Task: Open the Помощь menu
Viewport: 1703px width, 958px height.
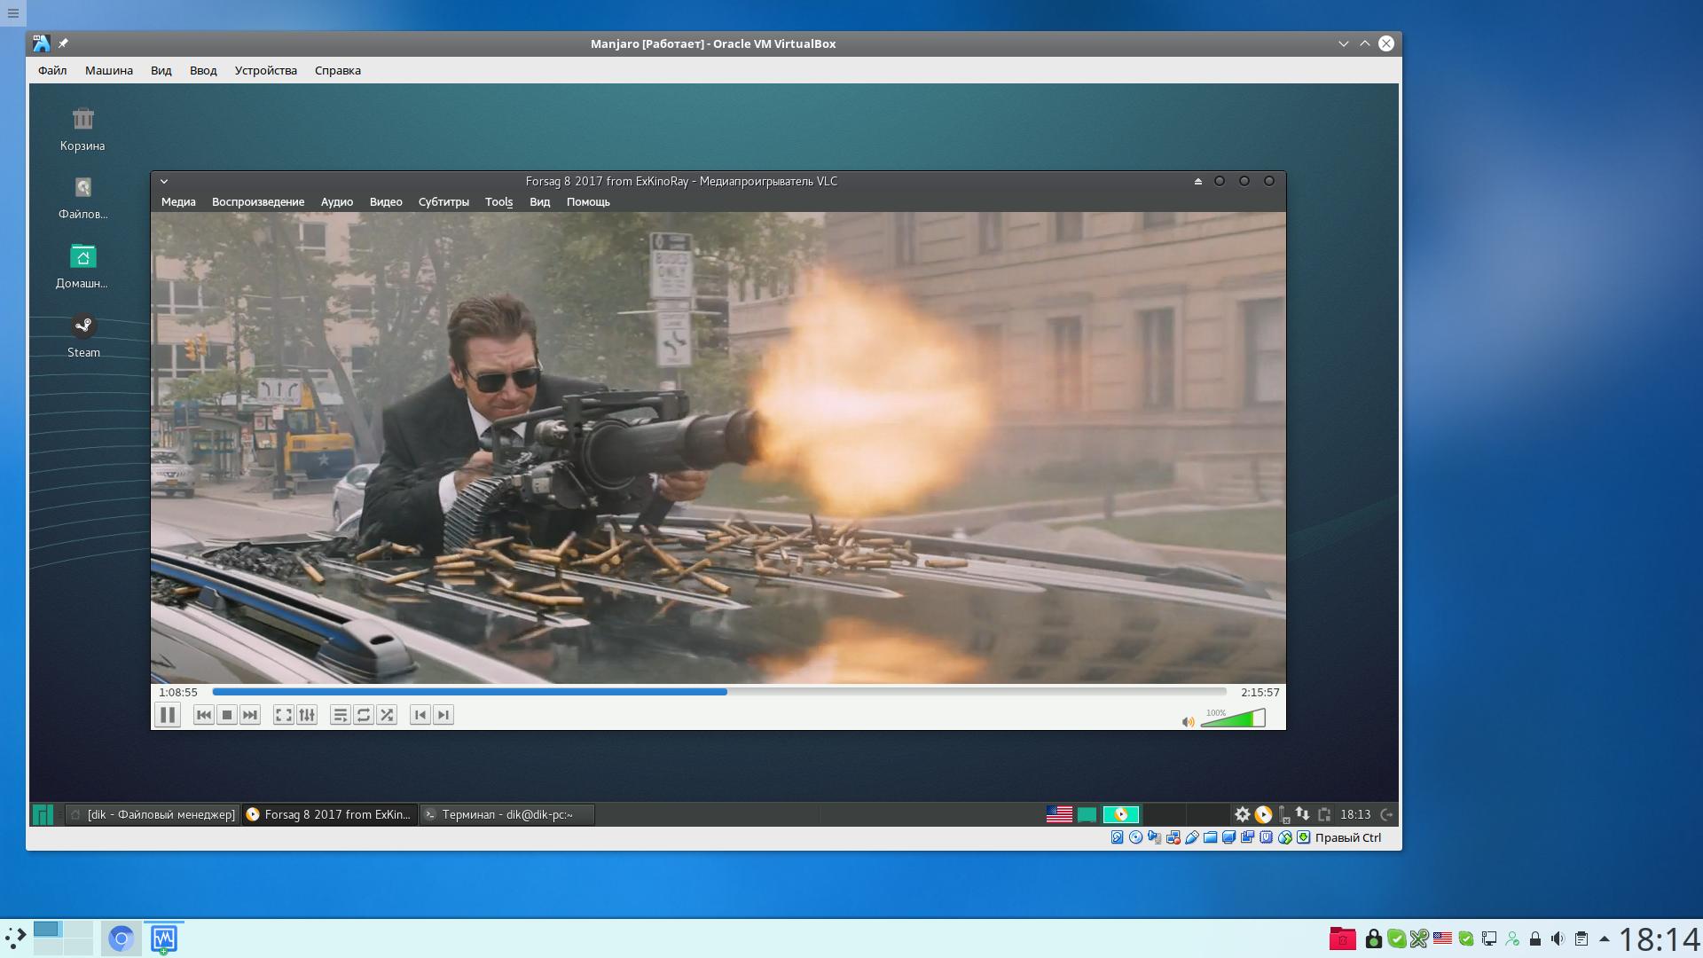Action: pos(588,202)
